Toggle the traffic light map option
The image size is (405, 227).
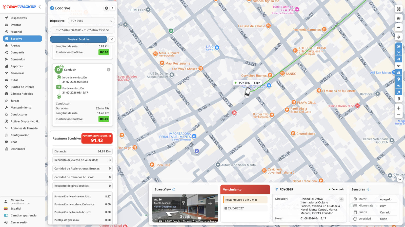[399, 99]
